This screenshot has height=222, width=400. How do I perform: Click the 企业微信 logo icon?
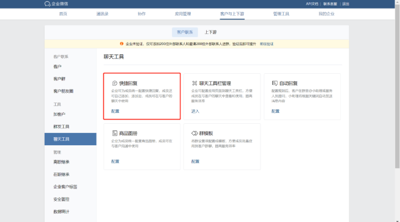click(48, 4)
